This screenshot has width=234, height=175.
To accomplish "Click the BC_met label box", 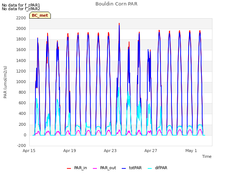I will (40, 15).
